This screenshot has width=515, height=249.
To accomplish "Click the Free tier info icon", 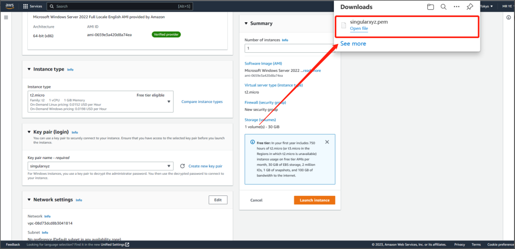I will click(252, 143).
